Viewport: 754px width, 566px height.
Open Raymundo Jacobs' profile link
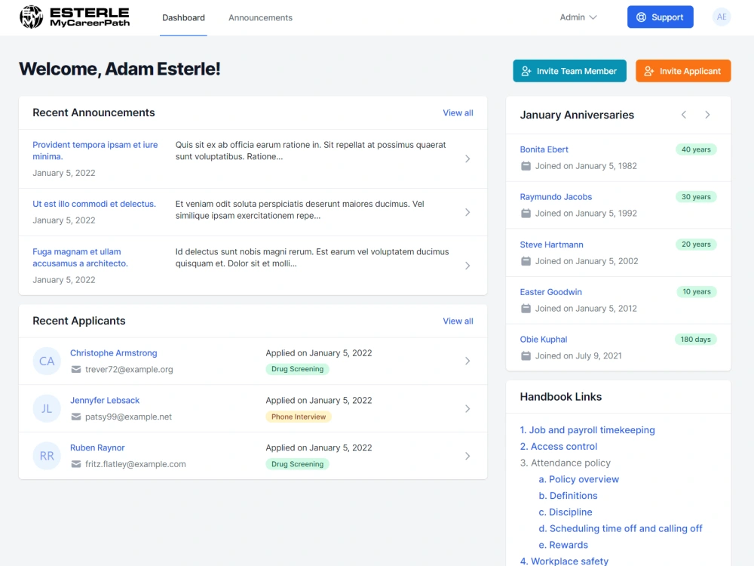[556, 197]
